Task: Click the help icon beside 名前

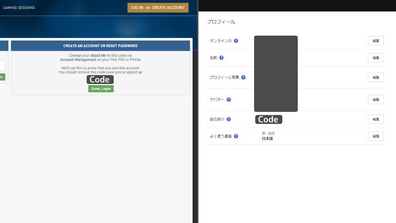Action: pos(222,58)
